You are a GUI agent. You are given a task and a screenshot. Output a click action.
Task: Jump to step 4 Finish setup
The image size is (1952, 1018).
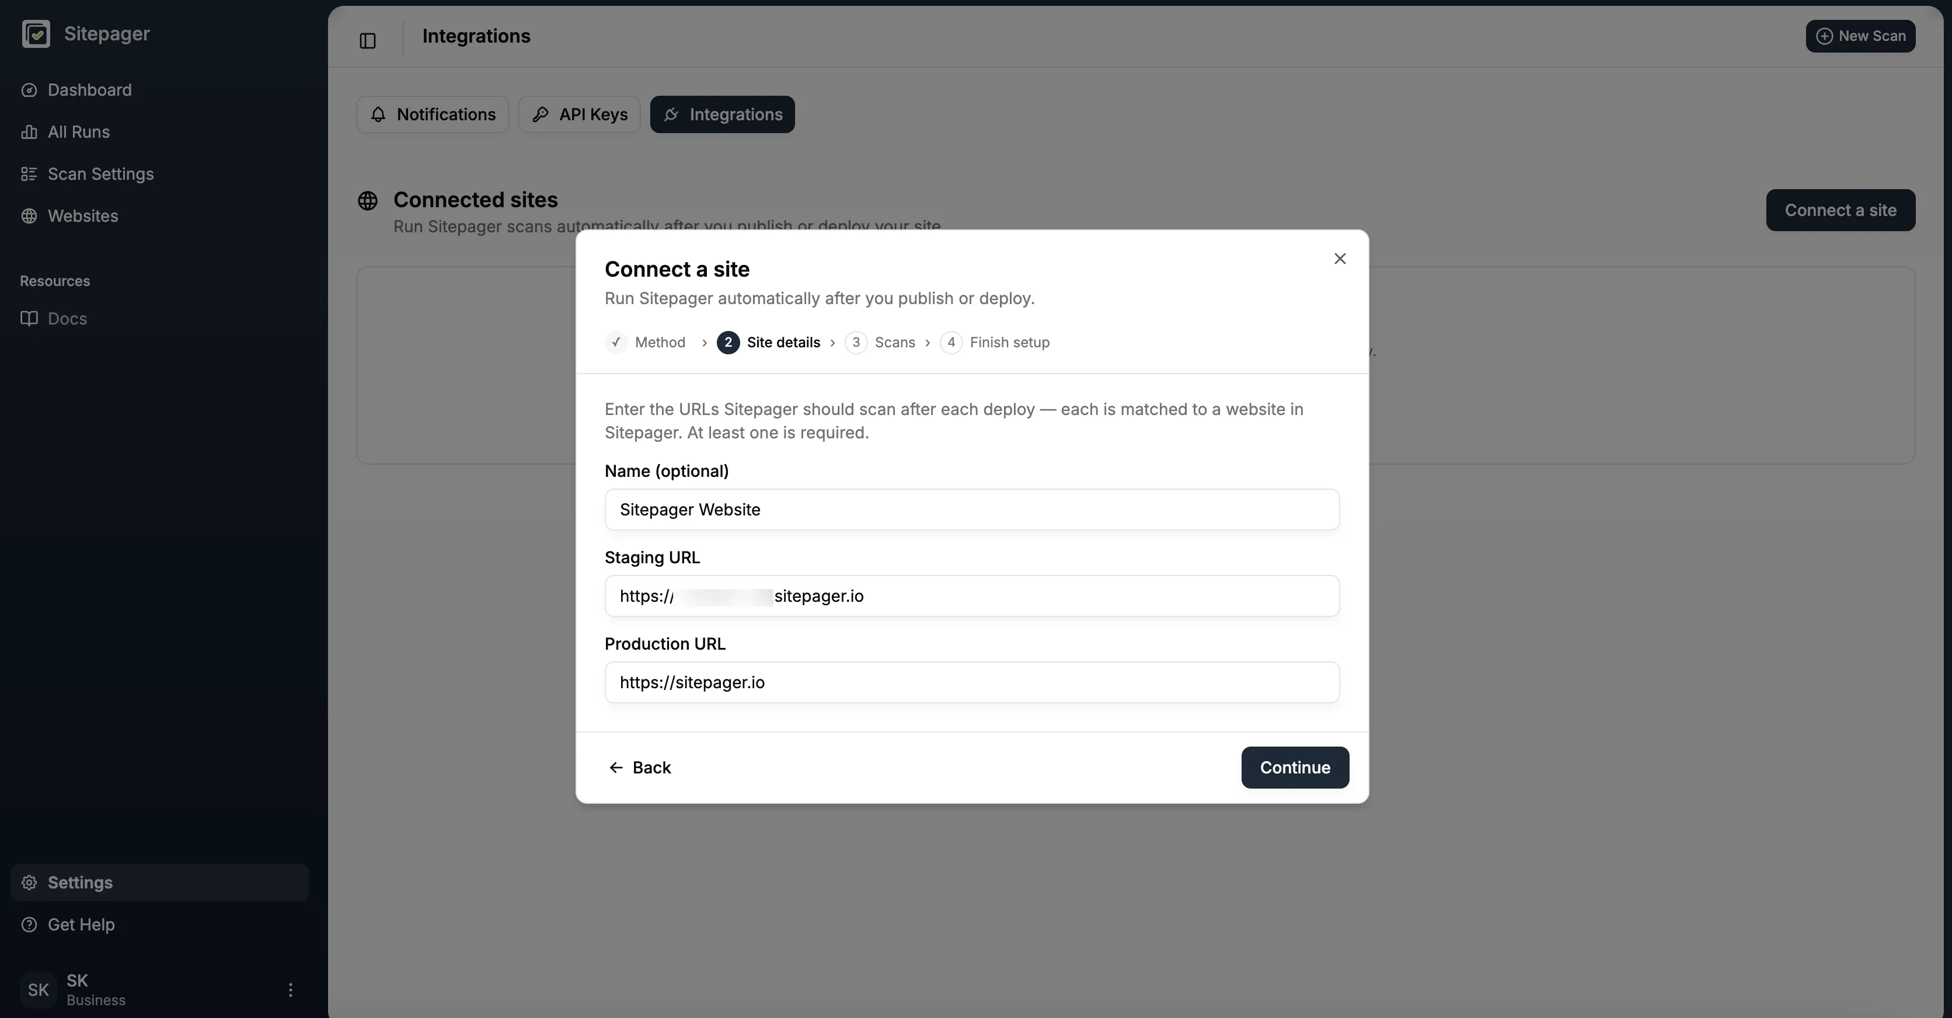click(x=995, y=343)
